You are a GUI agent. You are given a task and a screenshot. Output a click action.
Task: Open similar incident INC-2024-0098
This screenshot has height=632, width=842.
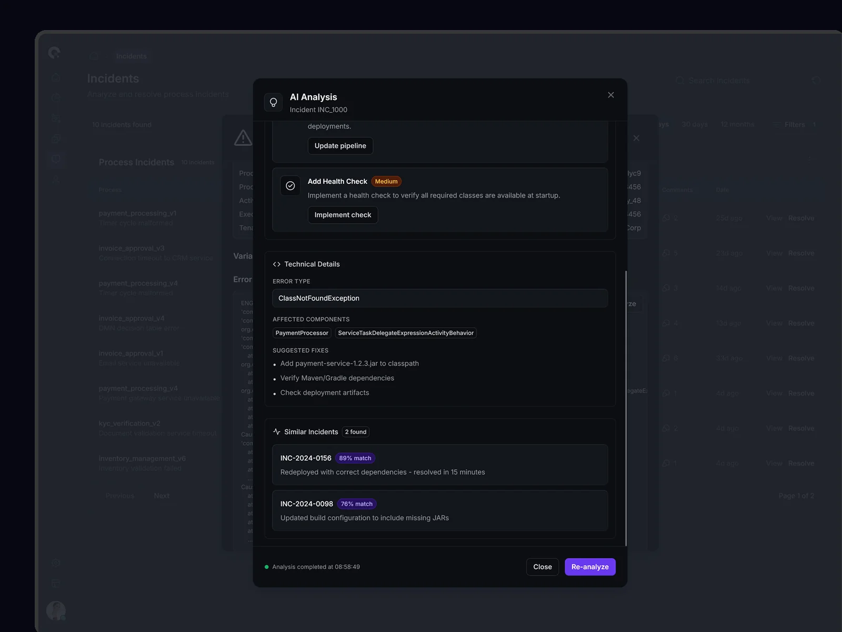pyautogui.click(x=439, y=510)
